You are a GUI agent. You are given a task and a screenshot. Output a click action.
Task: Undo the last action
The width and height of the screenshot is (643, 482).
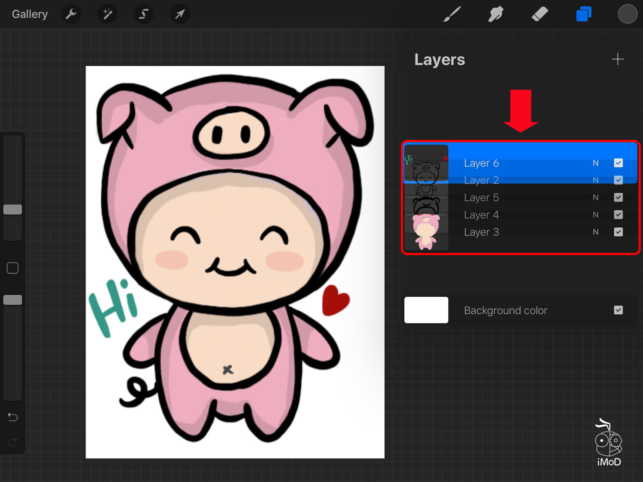coord(13,417)
